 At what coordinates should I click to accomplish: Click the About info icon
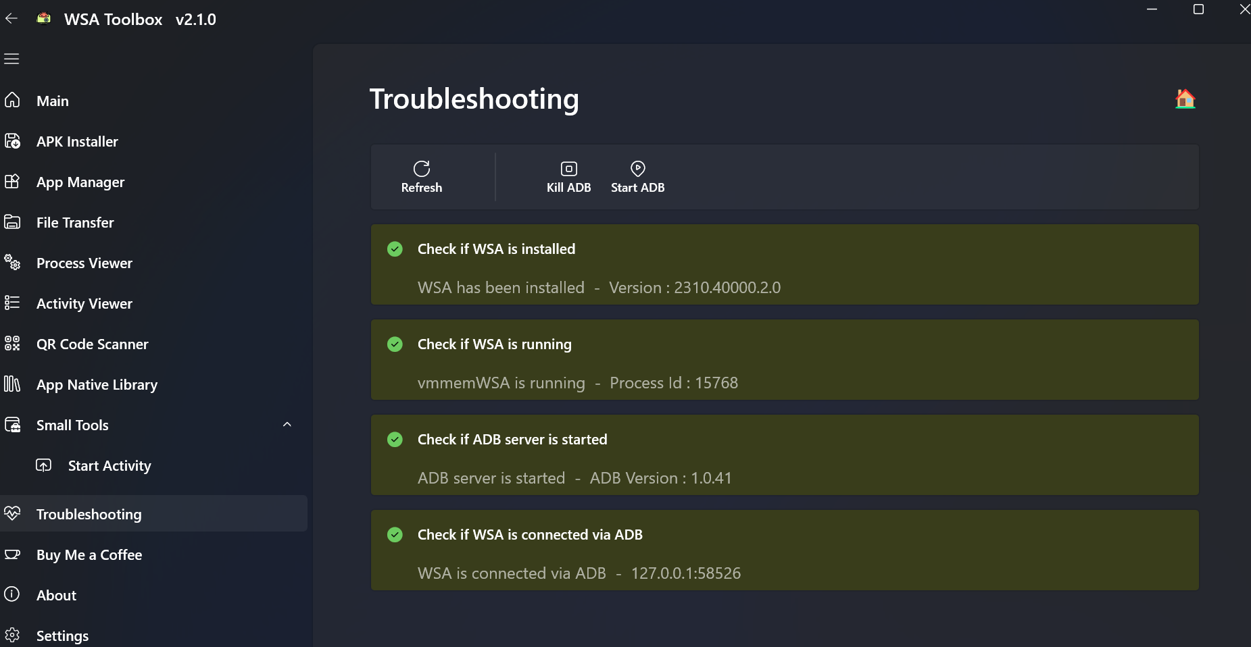[12, 594]
